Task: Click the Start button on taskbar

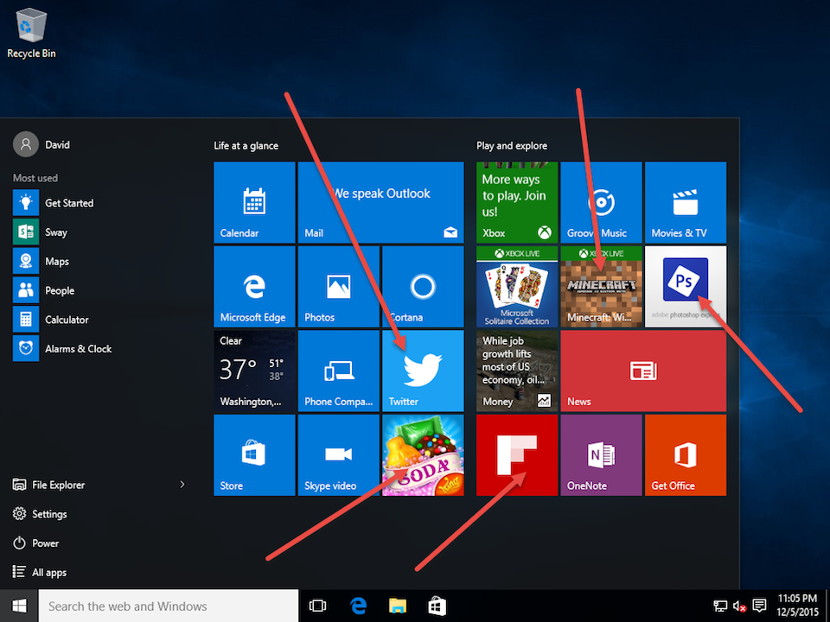Action: [19, 606]
